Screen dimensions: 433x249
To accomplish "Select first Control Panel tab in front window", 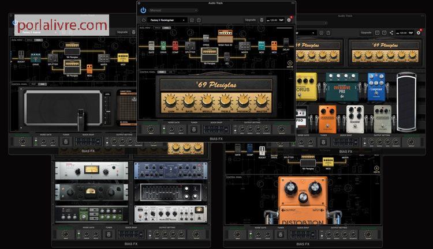I will (162, 72).
